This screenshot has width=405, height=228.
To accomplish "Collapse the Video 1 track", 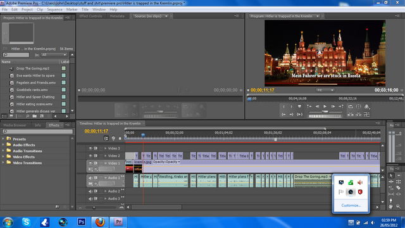I will [x=106, y=163].
